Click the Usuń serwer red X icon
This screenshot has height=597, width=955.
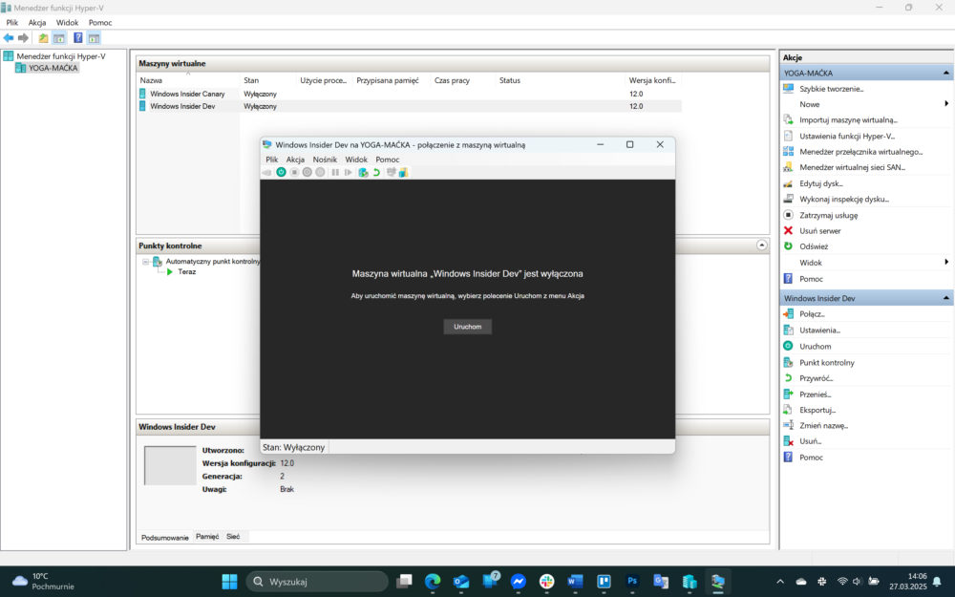[x=788, y=231]
